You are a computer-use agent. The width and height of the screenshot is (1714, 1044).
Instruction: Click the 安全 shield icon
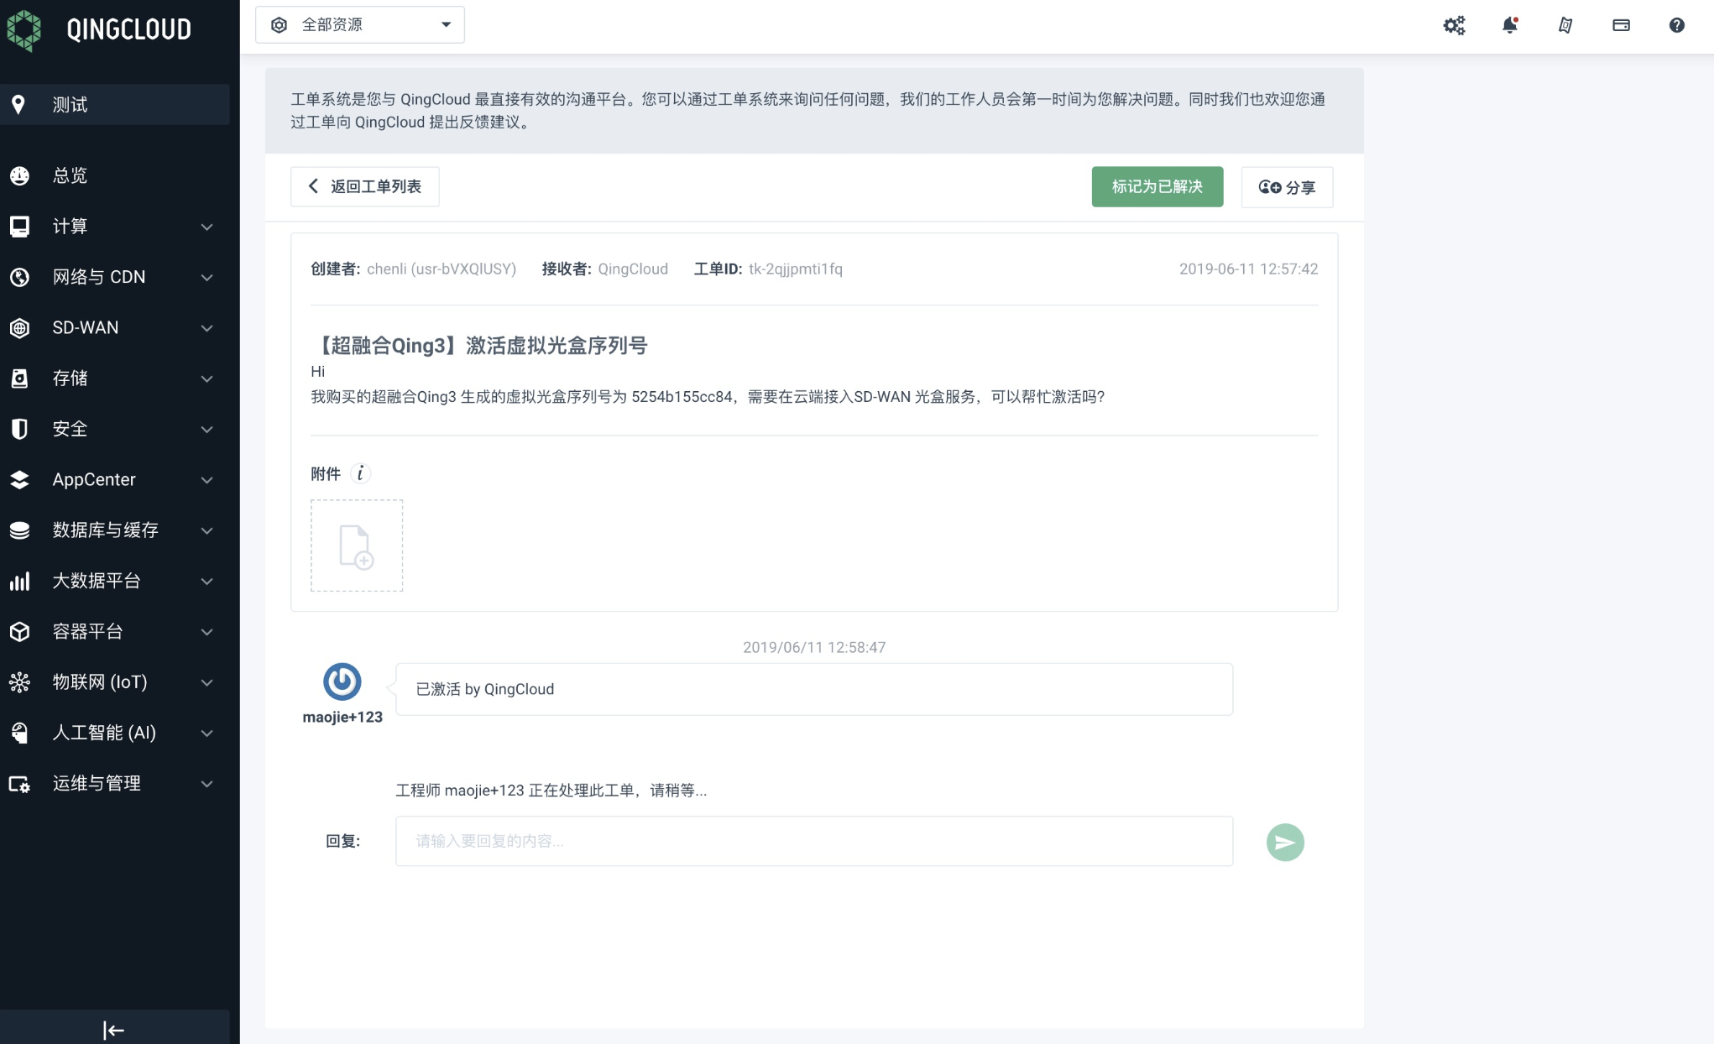tap(19, 429)
